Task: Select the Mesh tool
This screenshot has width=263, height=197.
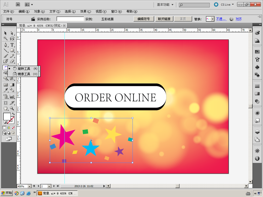Action: pyautogui.click(x=6, y=85)
